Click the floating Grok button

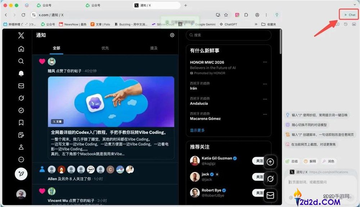(270, 179)
